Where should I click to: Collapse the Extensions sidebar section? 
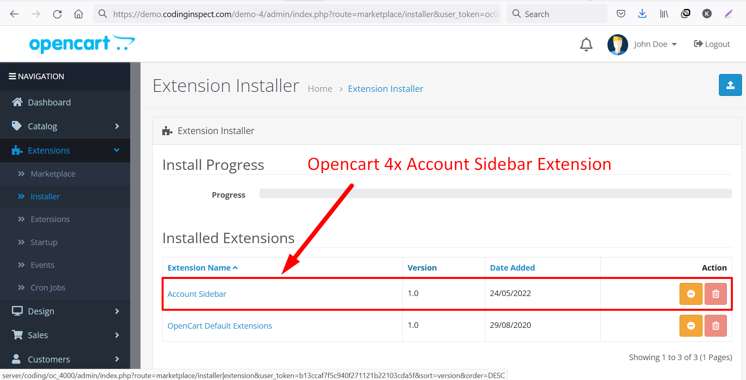(x=65, y=150)
